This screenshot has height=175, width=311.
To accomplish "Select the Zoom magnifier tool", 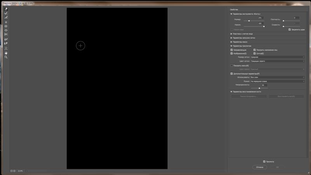I will click(6, 57).
